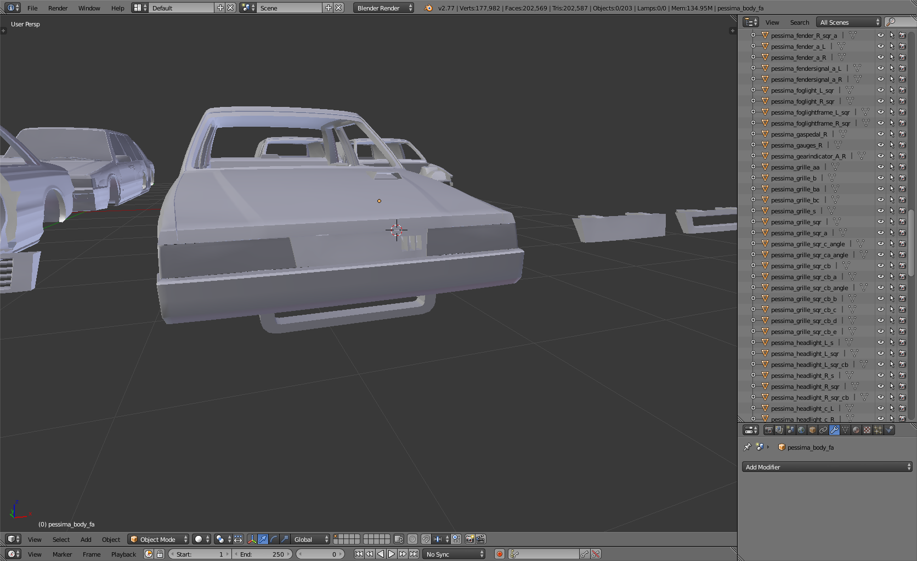Open the World properties globe icon

coord(801,430)
